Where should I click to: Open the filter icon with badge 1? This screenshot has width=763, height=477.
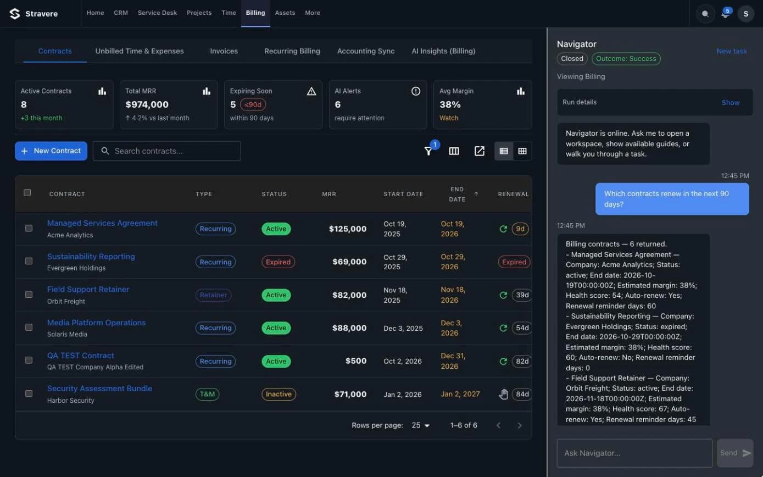[428, 151]
